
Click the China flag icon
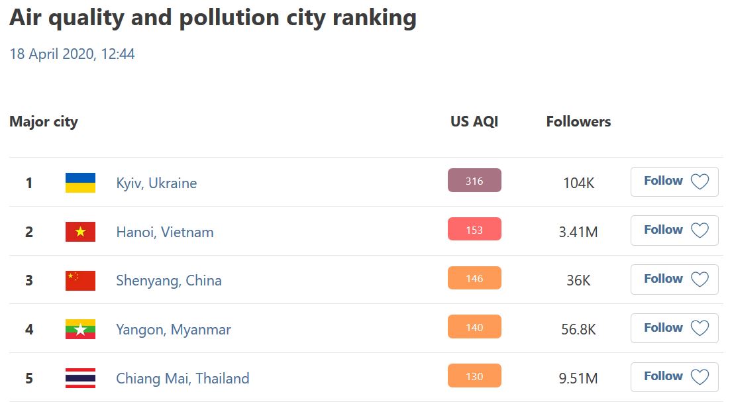pos(80,281)
